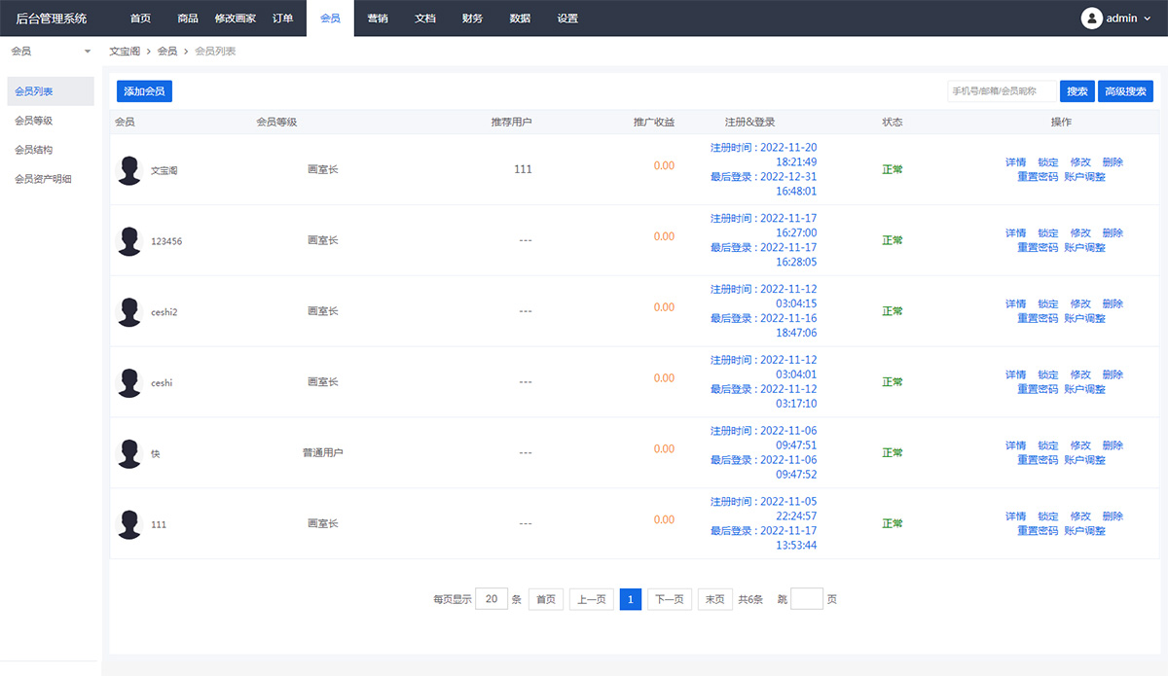Click the 注册&登录 column header

point(750,123)
